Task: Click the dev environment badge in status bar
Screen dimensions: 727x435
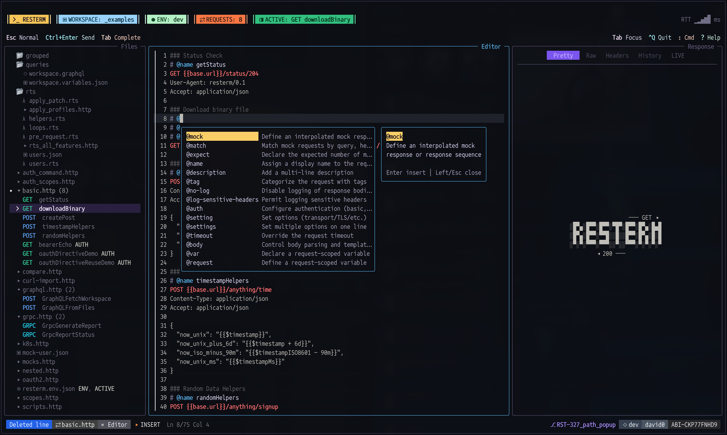Action: pos(631,425)
